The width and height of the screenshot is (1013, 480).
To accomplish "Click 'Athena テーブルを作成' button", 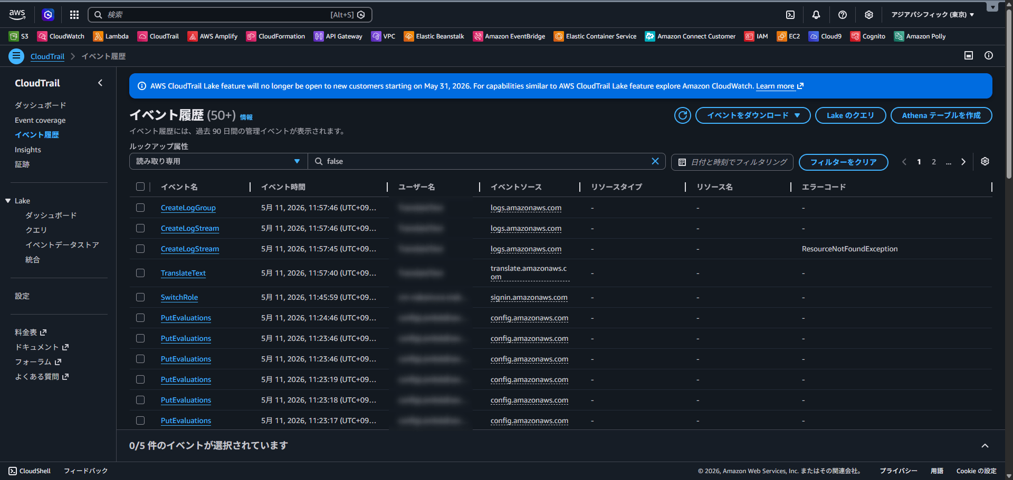I will tap(941, 115).
